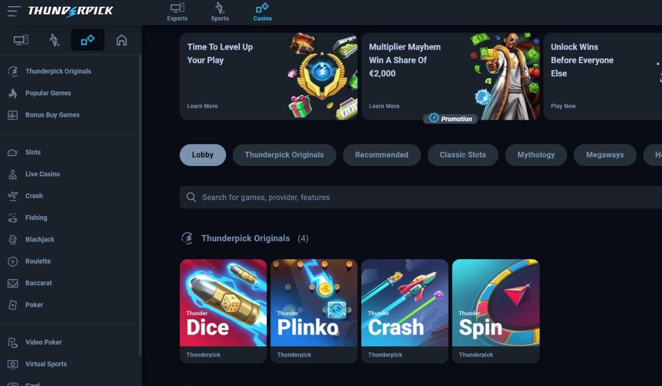662x386 pixels.
Task: Click the Thunderpick logo
Action: (70, 11)
